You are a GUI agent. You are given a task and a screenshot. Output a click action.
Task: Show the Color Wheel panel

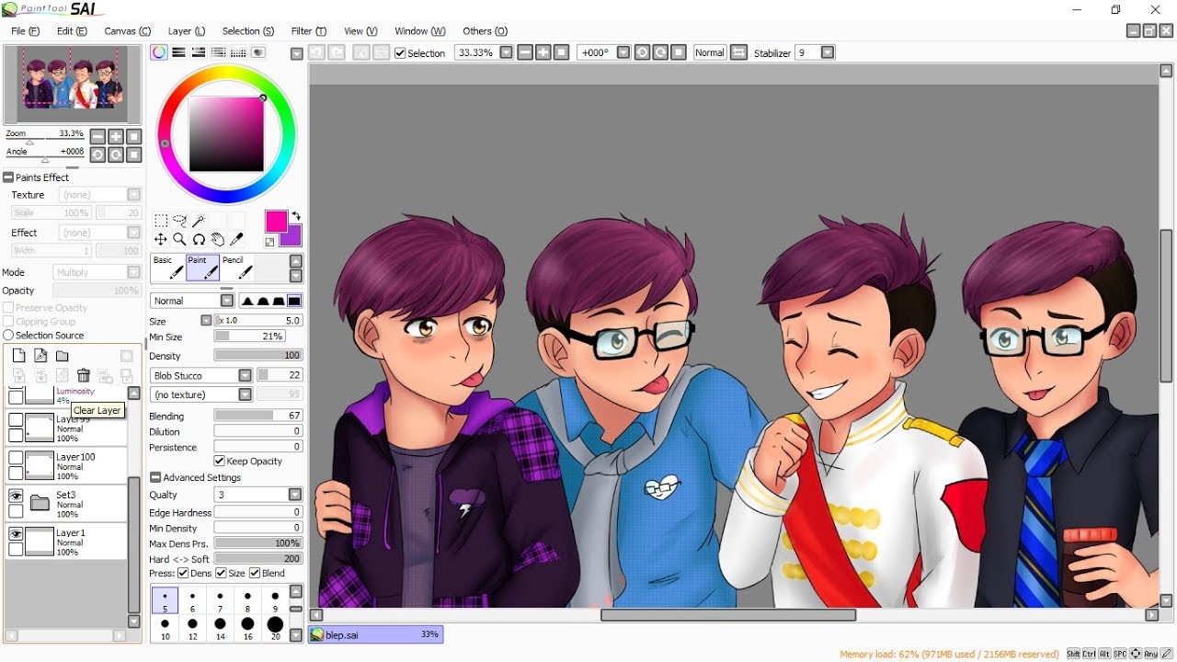159,52
